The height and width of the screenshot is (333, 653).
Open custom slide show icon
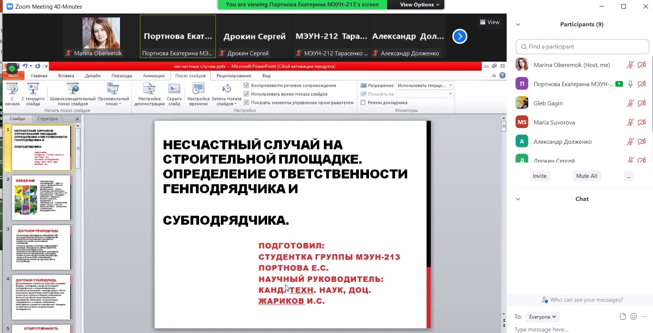coord(113,89)
